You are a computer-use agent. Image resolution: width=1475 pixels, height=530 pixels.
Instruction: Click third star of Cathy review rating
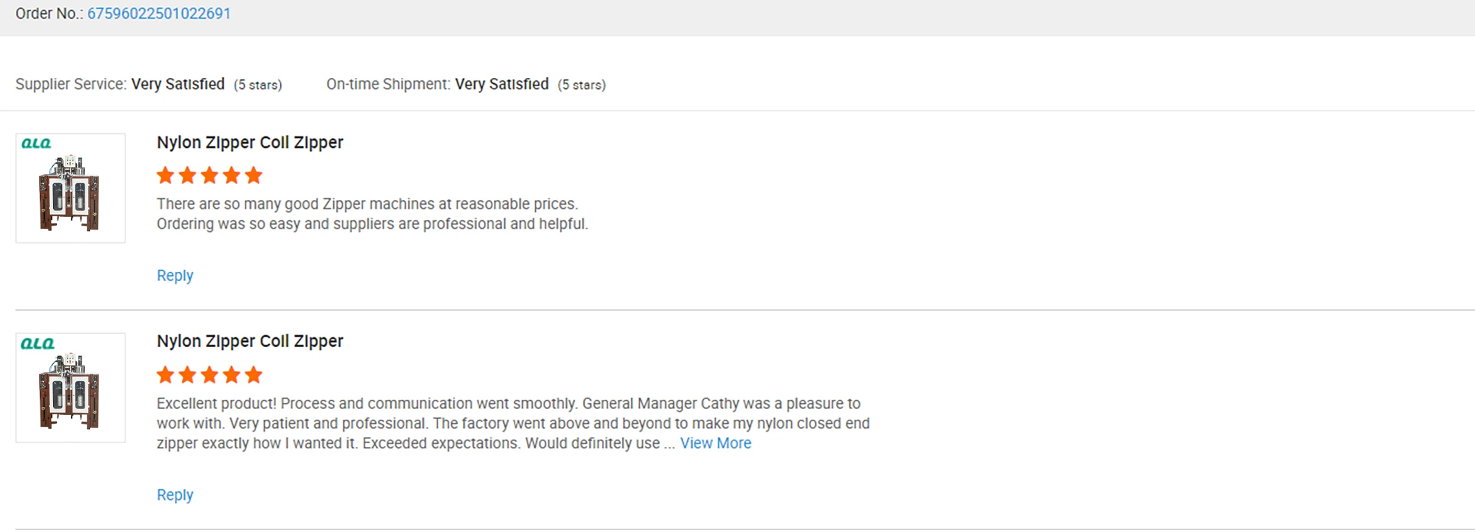click(209, 374)
